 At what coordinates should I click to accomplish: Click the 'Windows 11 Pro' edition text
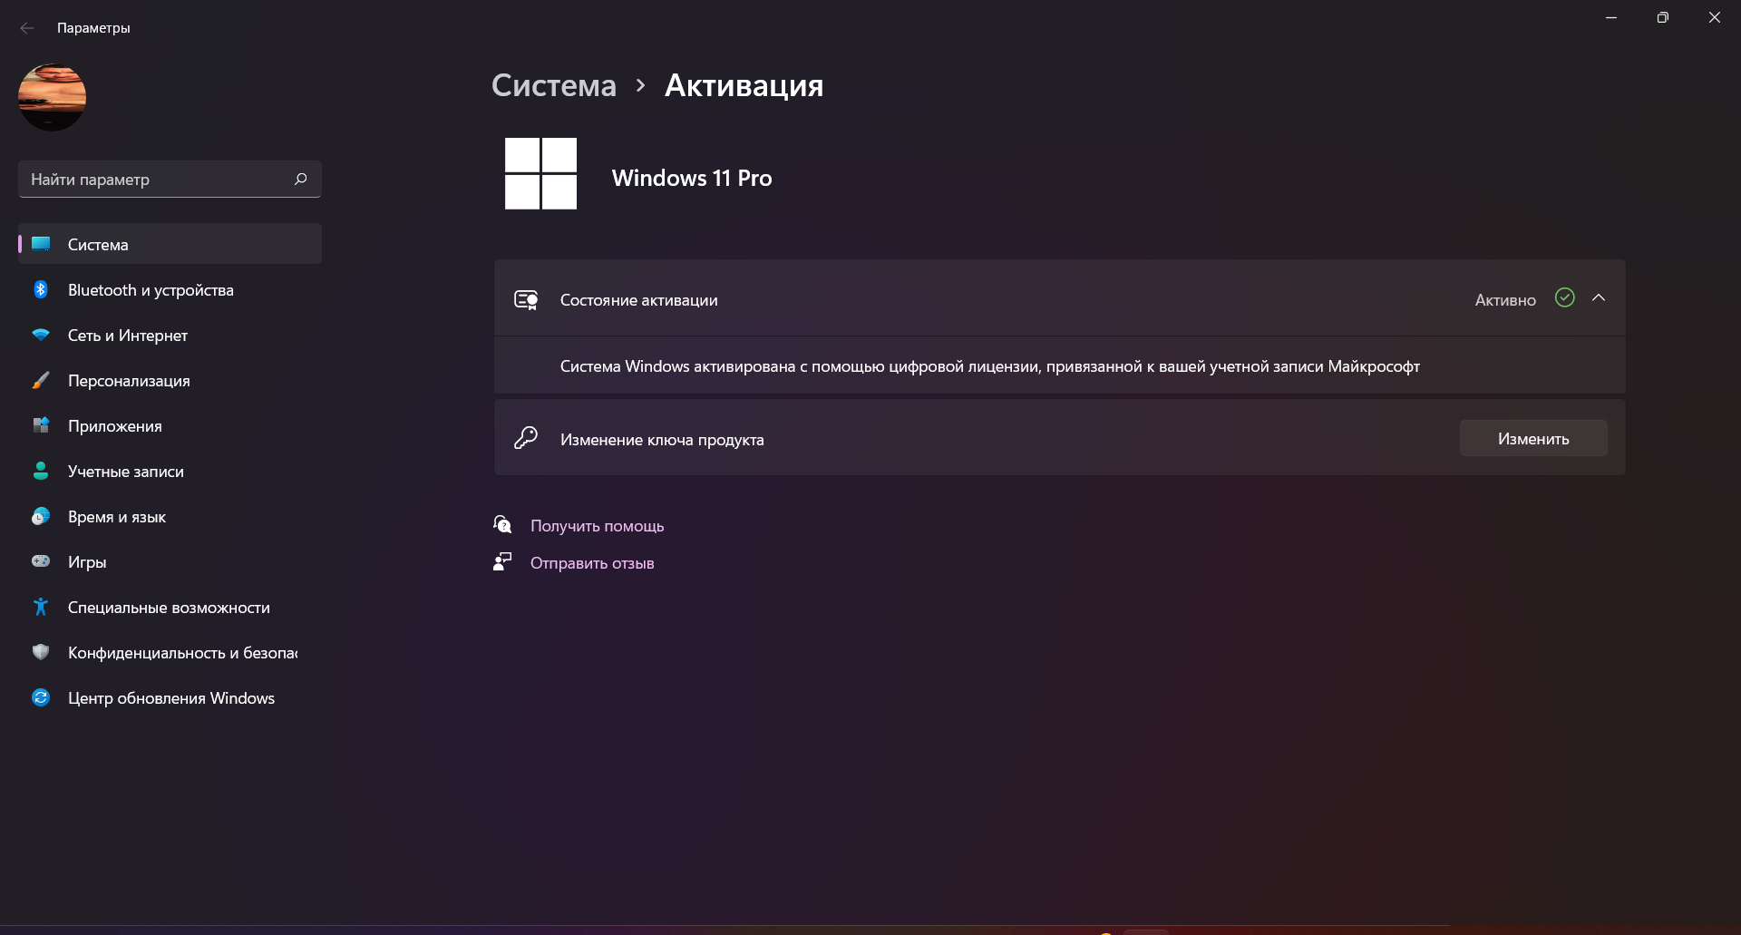[692, 179]
